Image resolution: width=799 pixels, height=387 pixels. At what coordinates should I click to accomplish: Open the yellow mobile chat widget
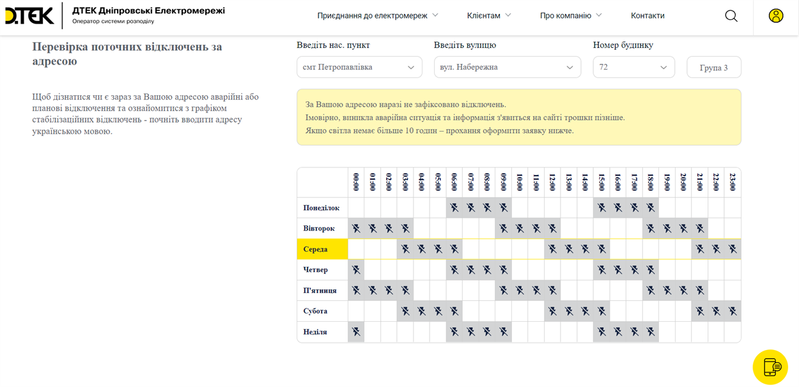[770, 367]
